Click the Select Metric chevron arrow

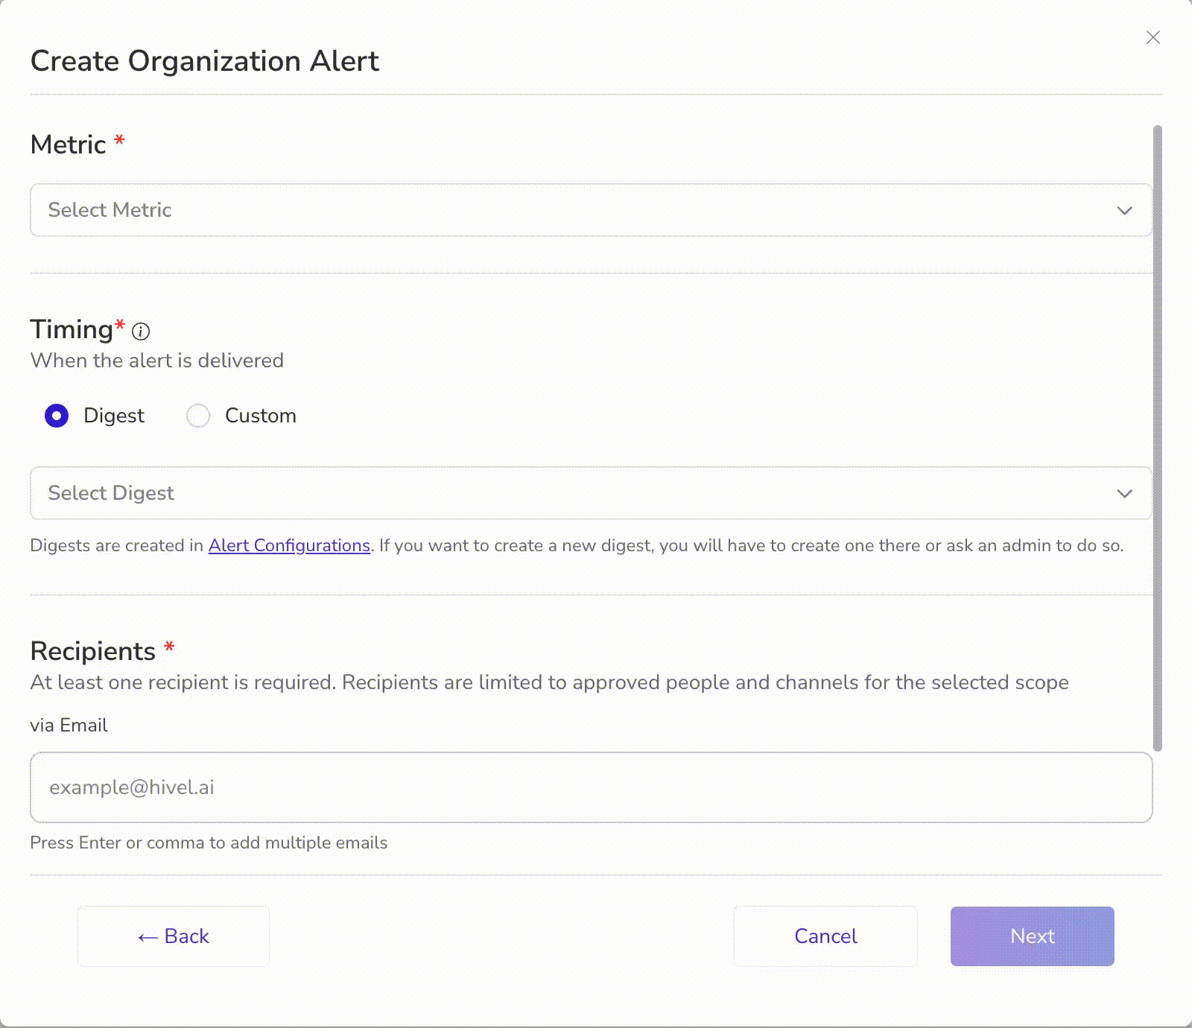pos(1124,211)
